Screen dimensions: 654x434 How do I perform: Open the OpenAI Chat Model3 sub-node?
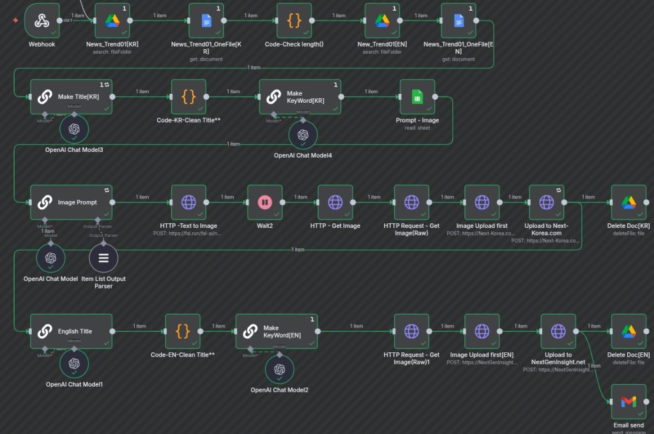(x=74, y=130)
